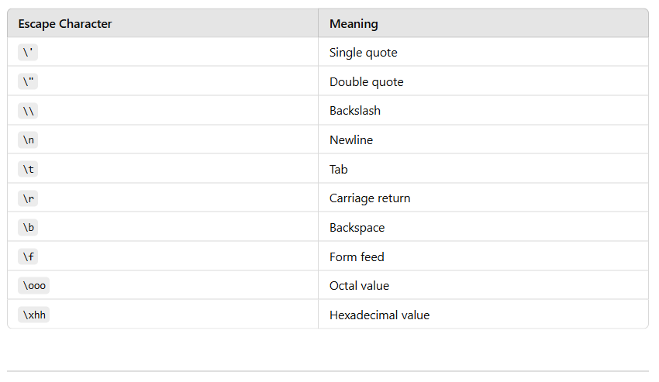659x382 pixels.
Task: Select the \" double quote code chip
Action: (x=28, y=81)
